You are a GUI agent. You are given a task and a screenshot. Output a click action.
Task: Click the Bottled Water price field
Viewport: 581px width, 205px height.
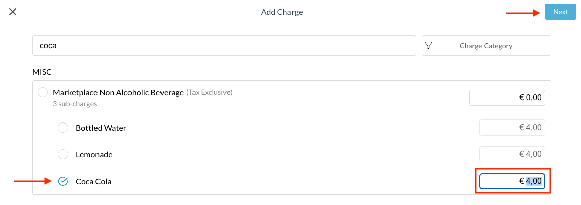pyautogui.click(x=512, y=128)
